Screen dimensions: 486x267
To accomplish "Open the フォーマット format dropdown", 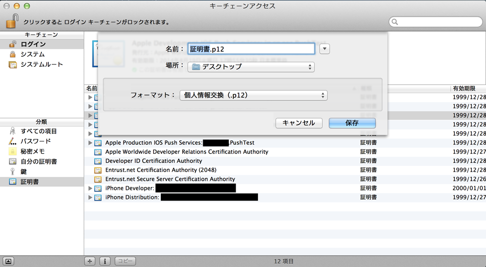I will 254,95.
